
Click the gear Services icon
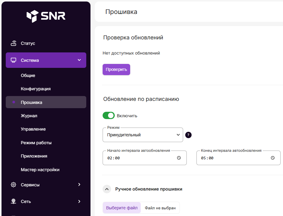click(x=13, y=184)
